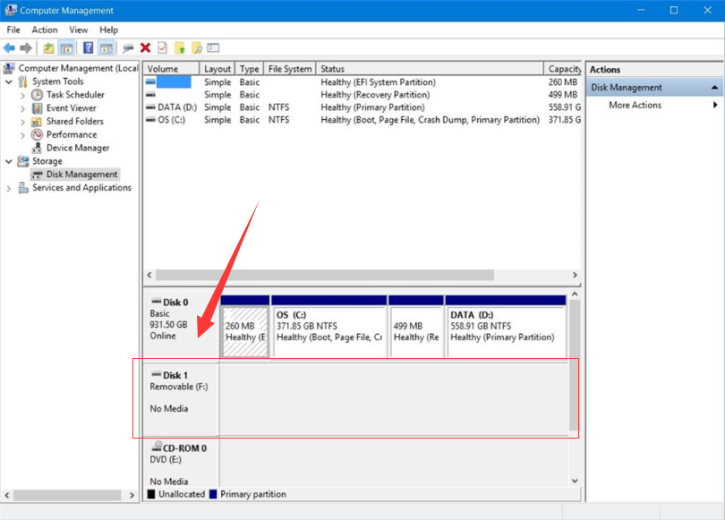The image size is (725, 520).
Task: Click the red X delete toolbar icon
Action: 145,47
